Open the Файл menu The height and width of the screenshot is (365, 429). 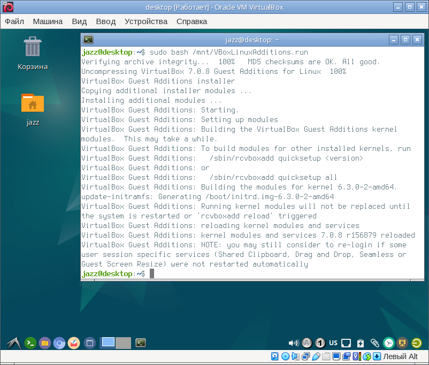(x=14, y=21)
